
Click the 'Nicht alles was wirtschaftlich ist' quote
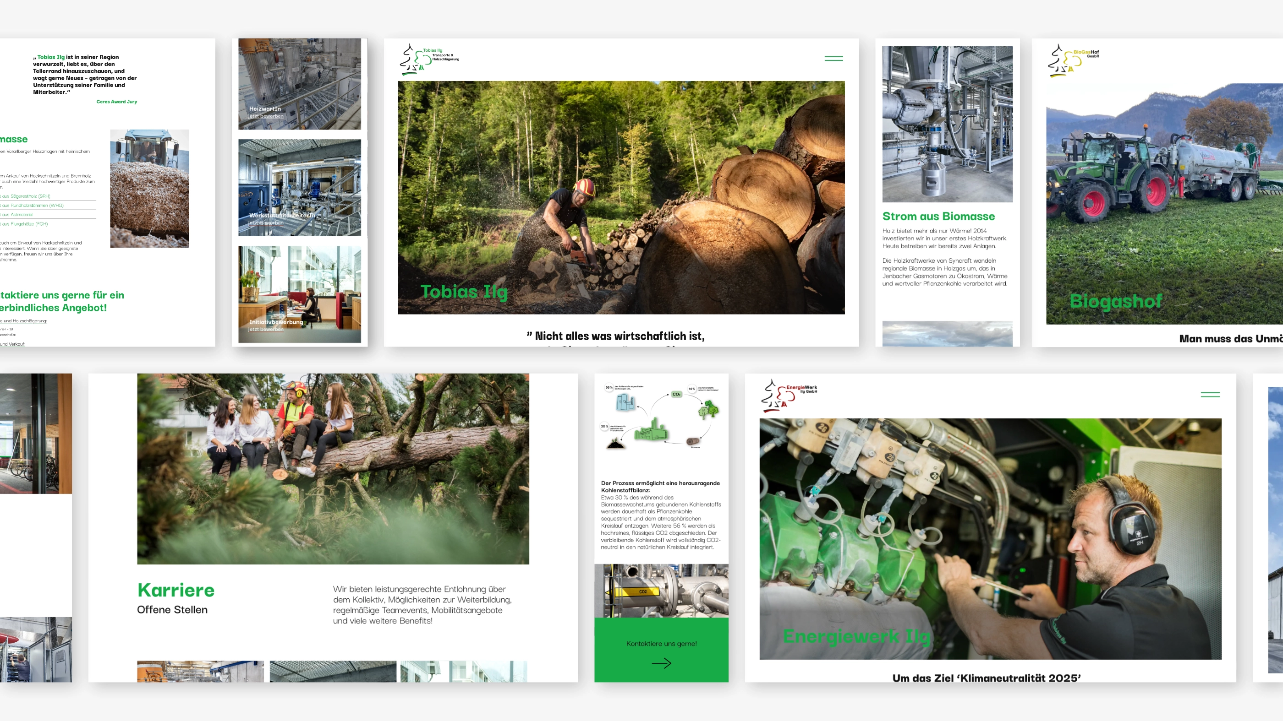[615, 336]
